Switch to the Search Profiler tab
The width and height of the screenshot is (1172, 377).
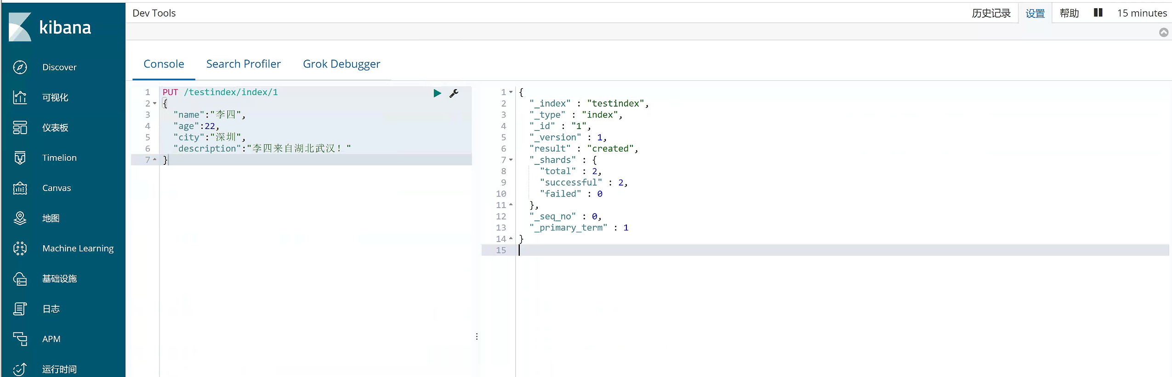(x=244, y=64)
